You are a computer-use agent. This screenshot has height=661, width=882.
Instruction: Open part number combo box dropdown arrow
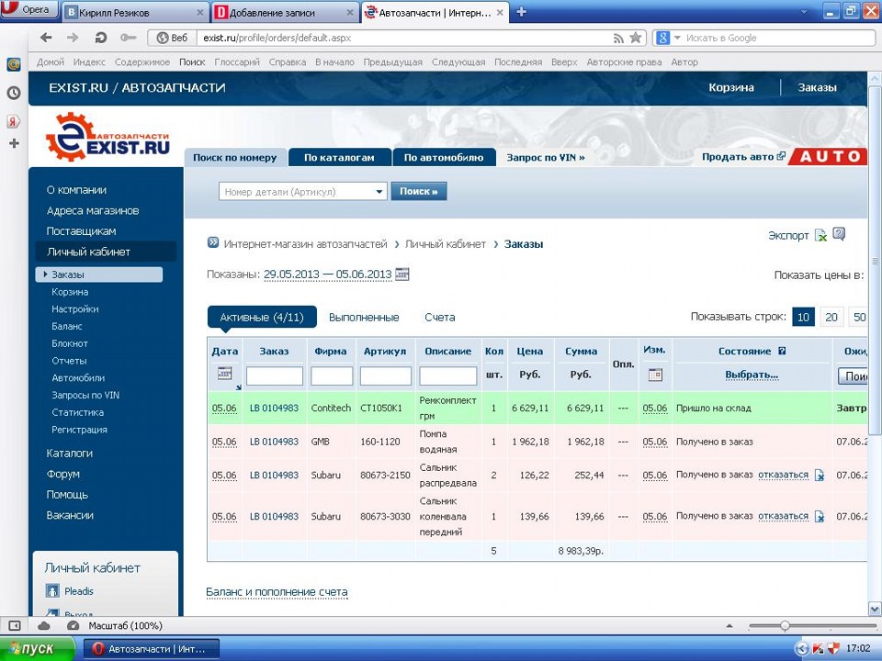pyautogui.click(x=379, y=192)
